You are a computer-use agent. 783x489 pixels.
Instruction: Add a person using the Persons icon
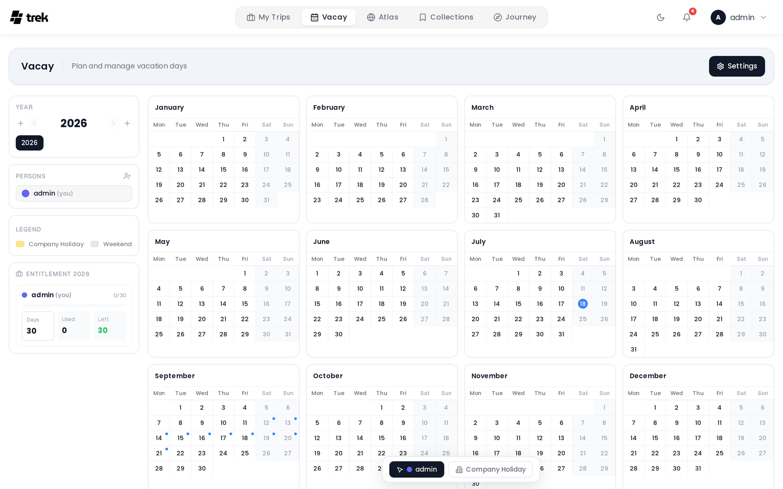(127, 176)
